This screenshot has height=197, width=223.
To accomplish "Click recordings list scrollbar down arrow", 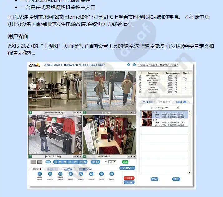I will pos(190,173).
